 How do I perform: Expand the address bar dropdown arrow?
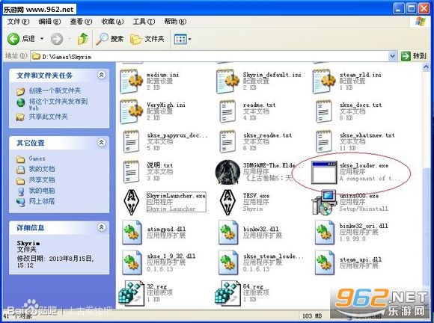click(392, 56)
